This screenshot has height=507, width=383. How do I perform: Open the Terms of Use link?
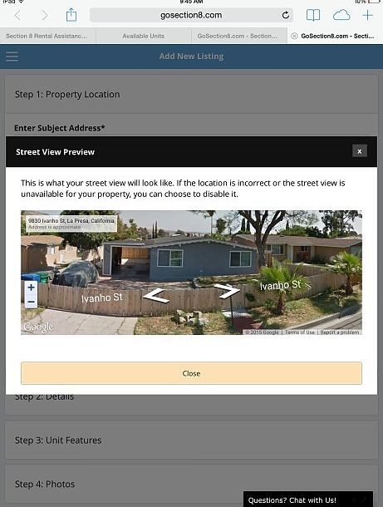pyautogui.click(x=300, y=332)
